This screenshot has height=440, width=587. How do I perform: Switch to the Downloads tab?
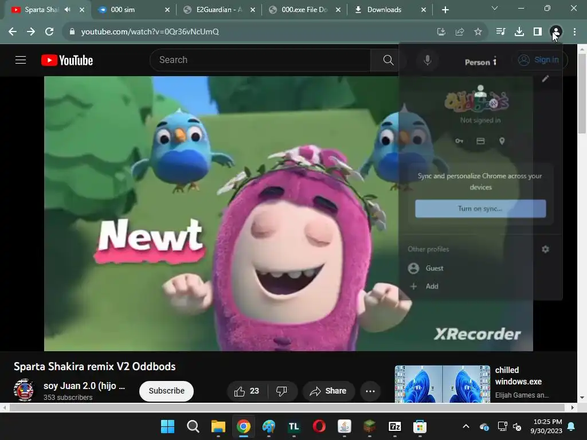(x=389, y=10)
